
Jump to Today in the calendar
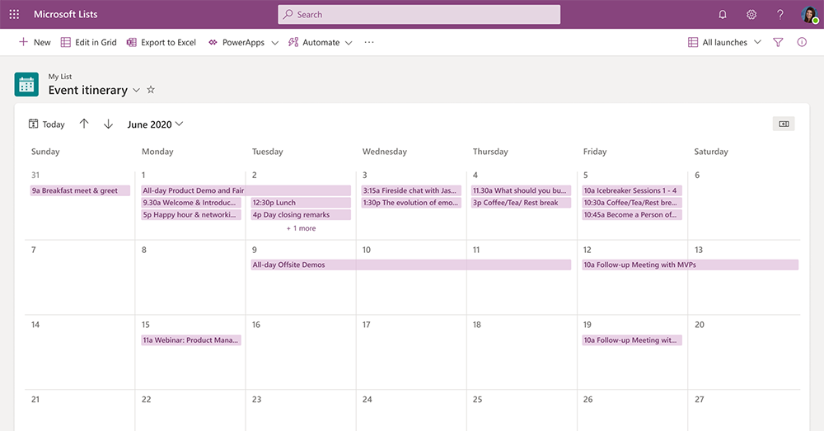coord(46,124)
